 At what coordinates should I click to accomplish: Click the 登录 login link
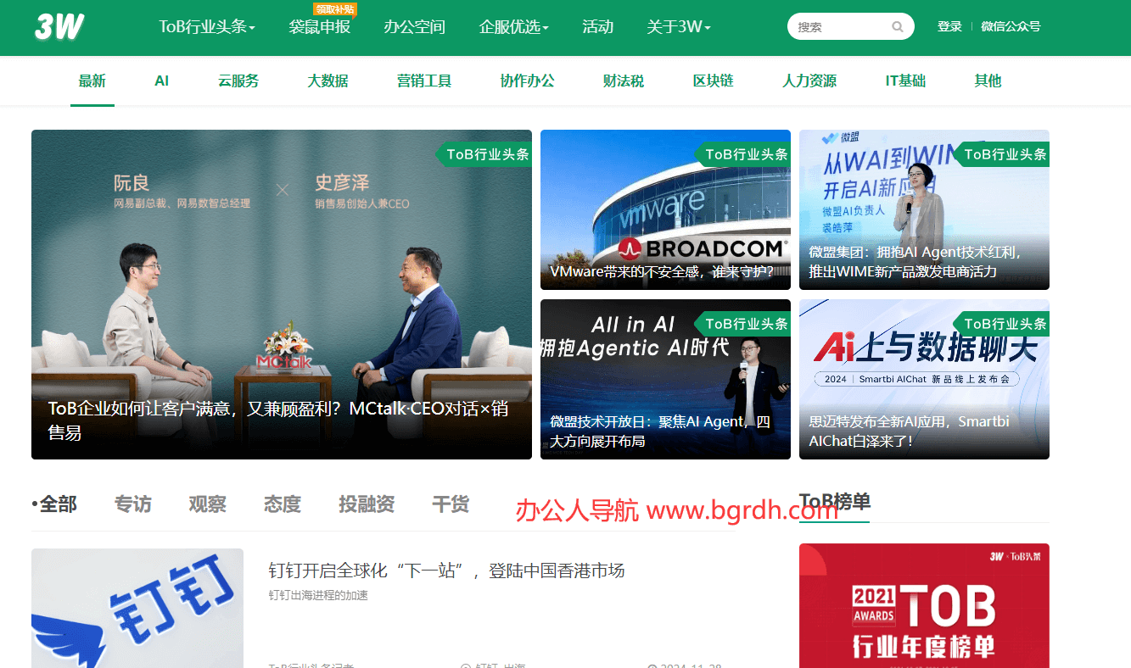pos(949,27)
